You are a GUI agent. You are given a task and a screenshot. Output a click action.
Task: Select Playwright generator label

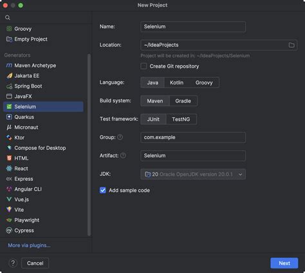[27, 220]
